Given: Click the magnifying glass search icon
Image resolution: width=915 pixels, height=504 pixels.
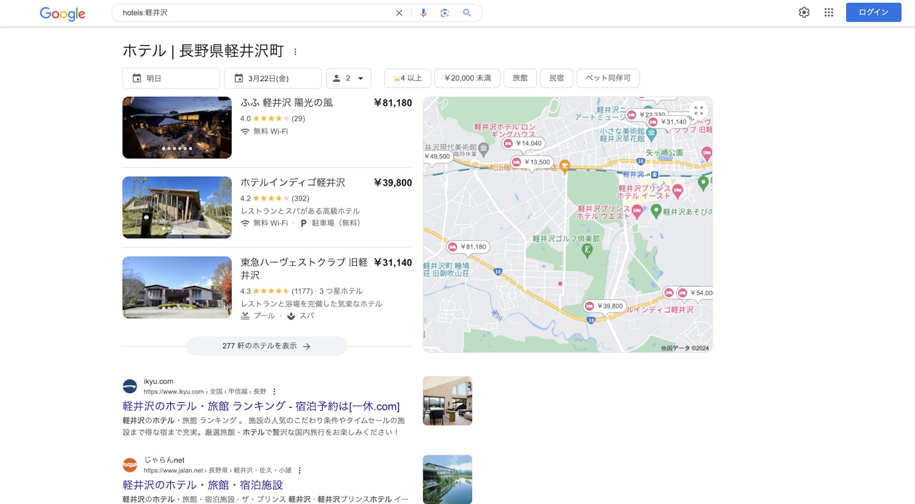Looking at the screenshot, I should 467,13.
